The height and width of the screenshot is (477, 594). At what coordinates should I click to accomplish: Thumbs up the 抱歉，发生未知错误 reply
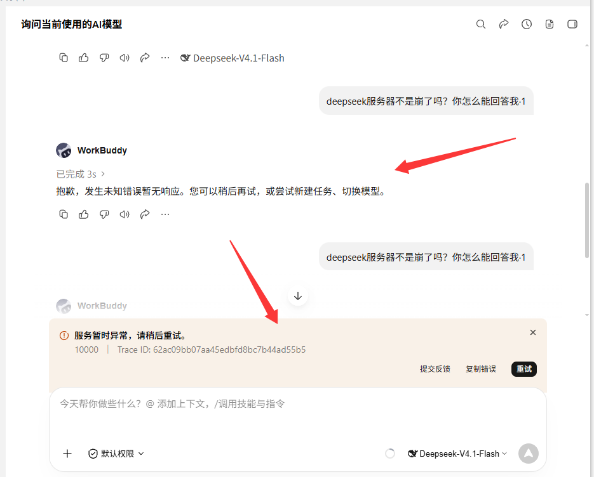84,214
